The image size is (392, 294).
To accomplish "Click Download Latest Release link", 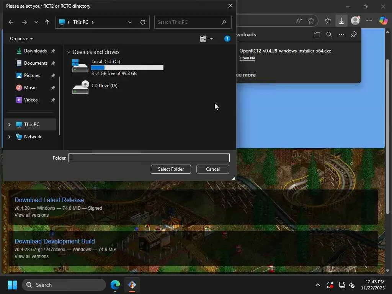I will [49, 200].
